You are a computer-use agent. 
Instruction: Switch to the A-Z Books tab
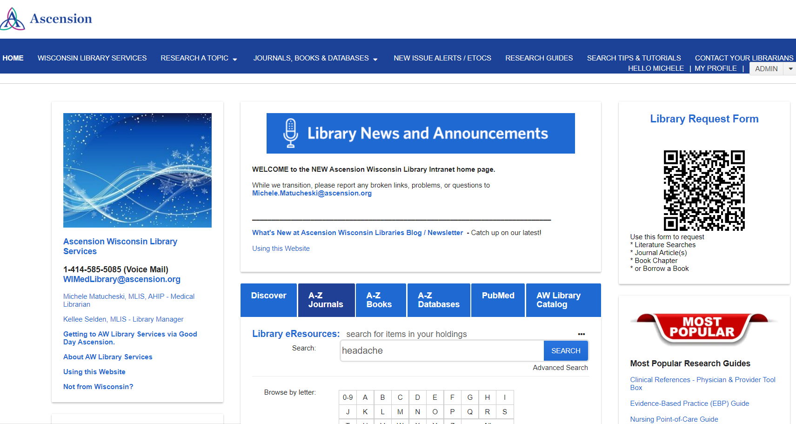tap(381, 300)
